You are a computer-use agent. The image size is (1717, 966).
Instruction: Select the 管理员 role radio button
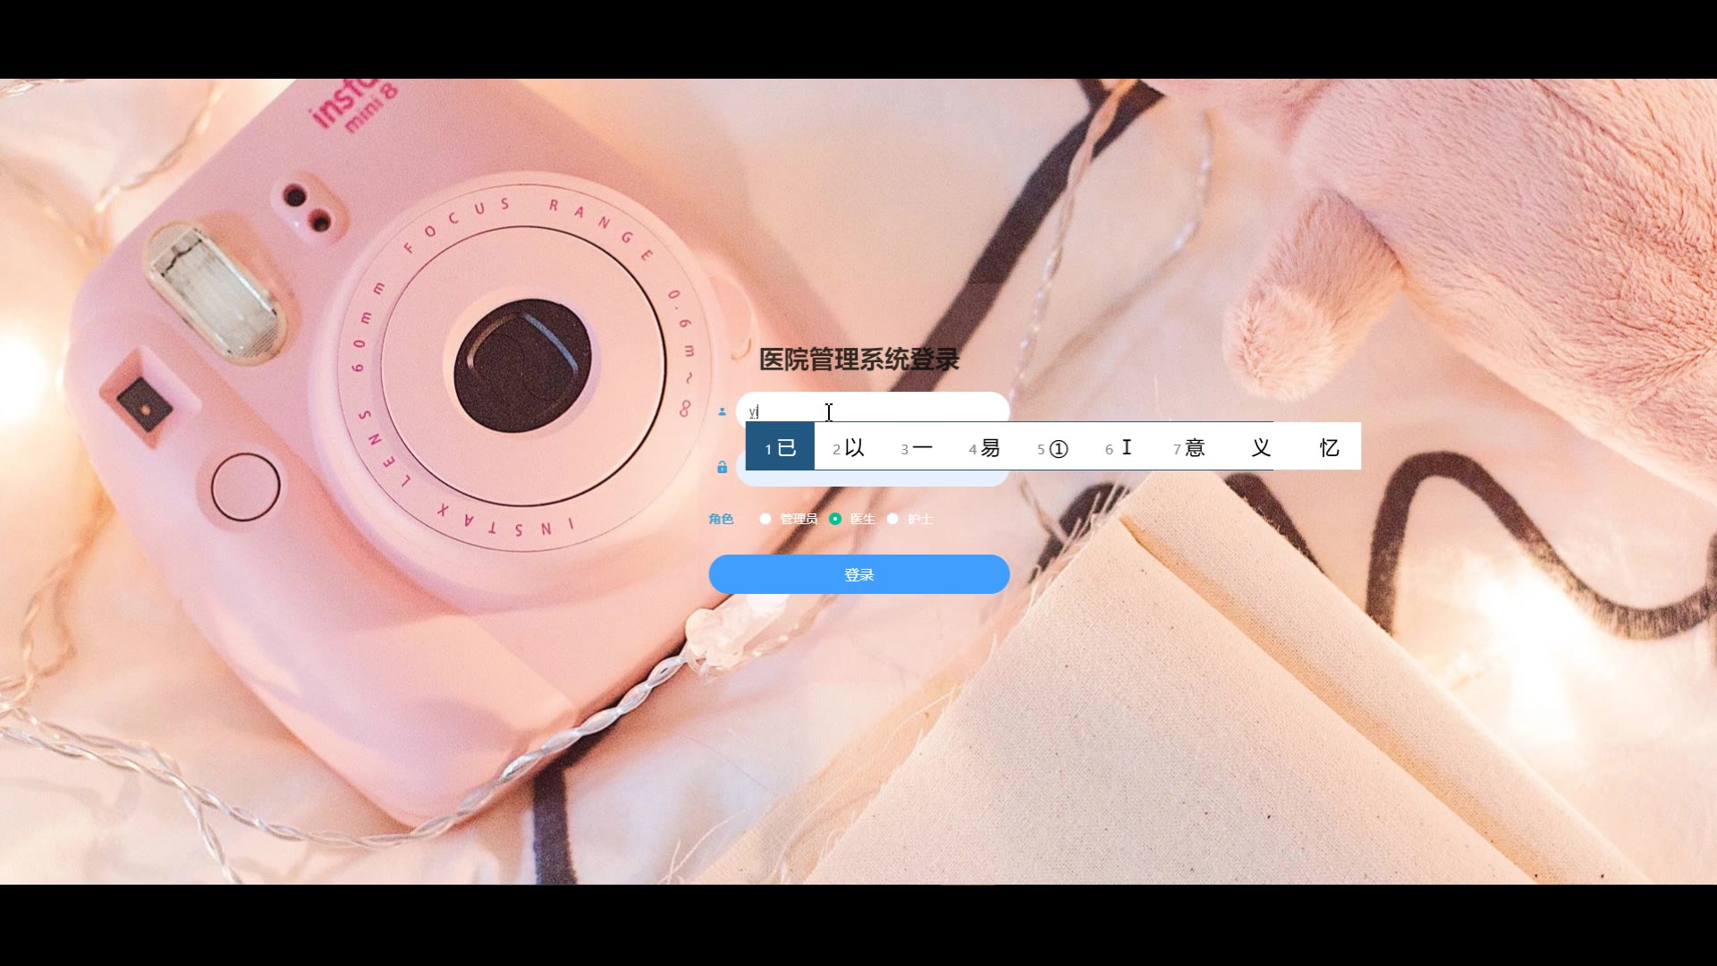[x=765, y=519]
